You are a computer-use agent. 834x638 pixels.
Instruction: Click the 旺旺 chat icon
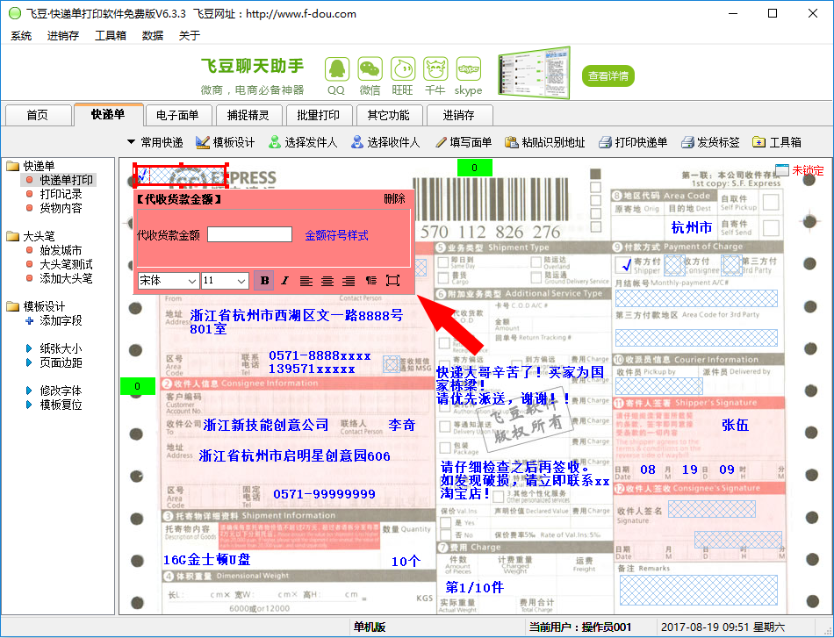[x=403, y=69]
